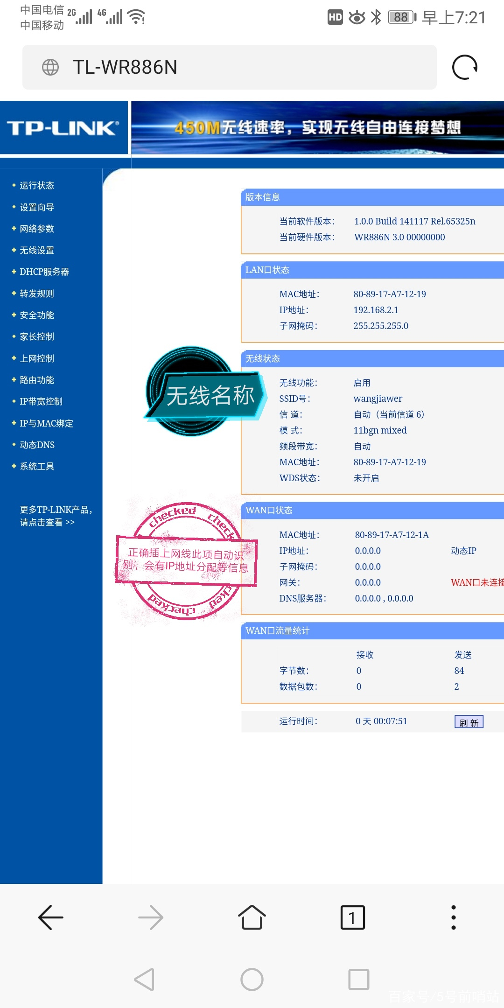Tap hardware version WR886N 3.0
504x1008 pixels.
tap(399, 237)
